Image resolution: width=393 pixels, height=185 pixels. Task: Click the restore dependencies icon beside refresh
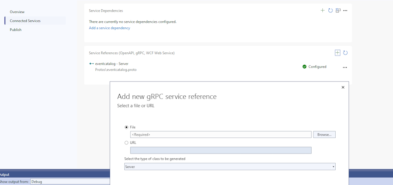tap(338, 11)
